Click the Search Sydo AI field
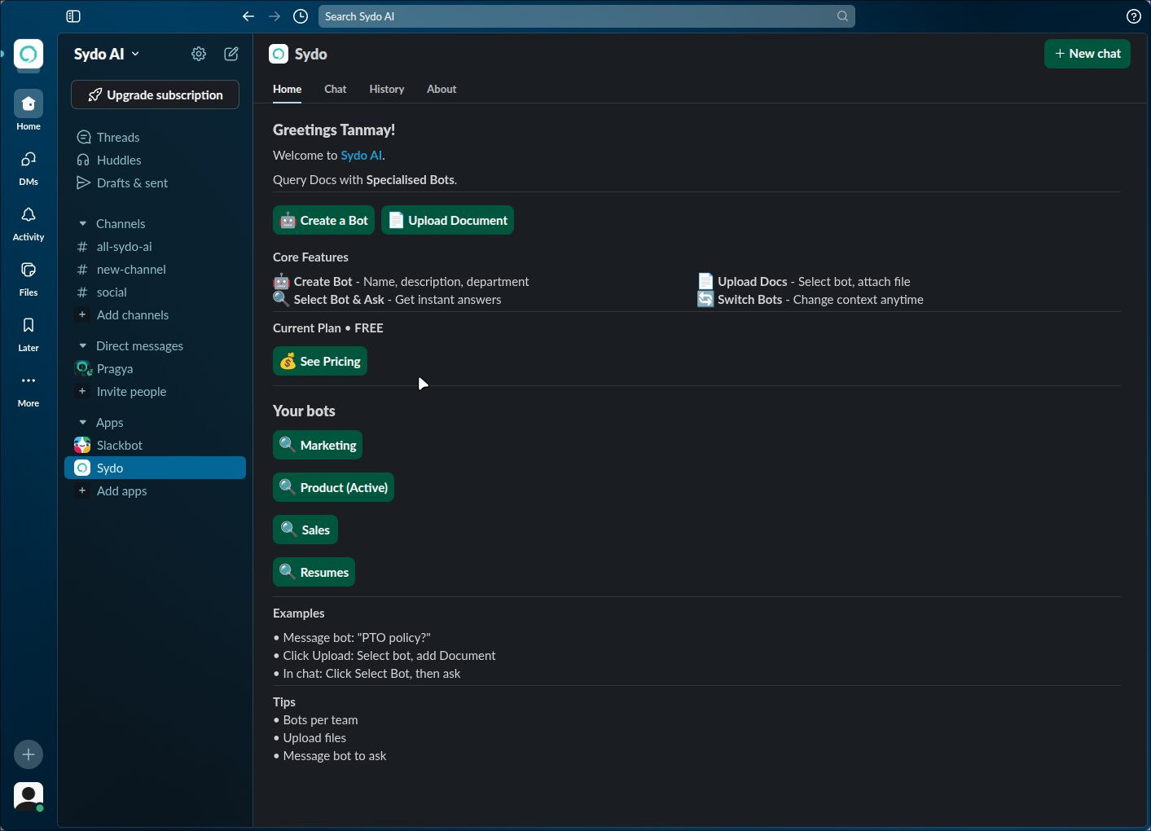 click(586, 16)
